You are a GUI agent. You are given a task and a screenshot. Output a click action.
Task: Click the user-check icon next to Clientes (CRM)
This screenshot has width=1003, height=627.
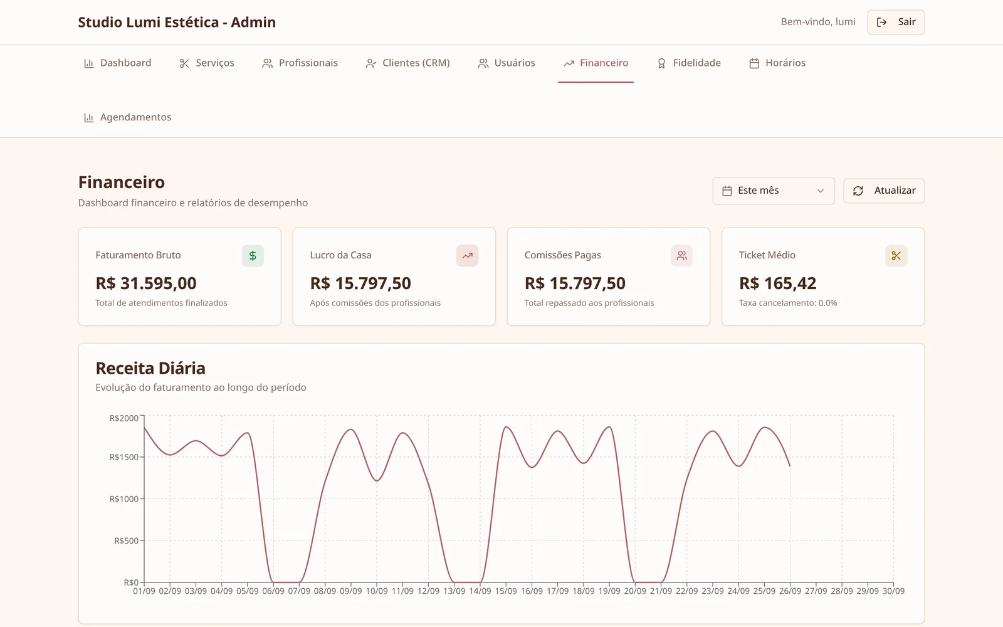click(371, 63)
